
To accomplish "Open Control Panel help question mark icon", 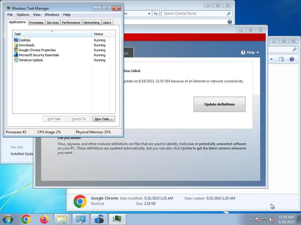I will [230, 22].
